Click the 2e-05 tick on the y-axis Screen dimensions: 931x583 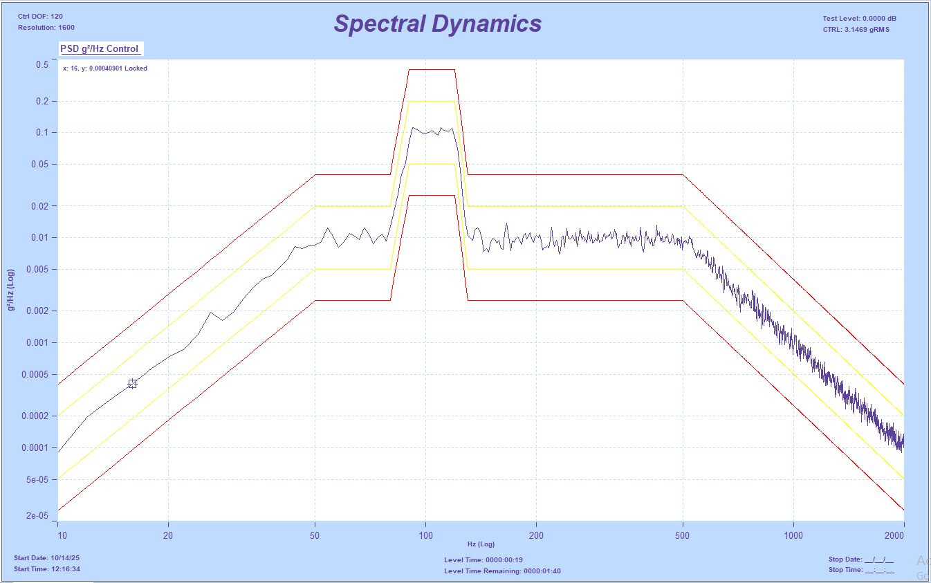(x=37, y=516)
